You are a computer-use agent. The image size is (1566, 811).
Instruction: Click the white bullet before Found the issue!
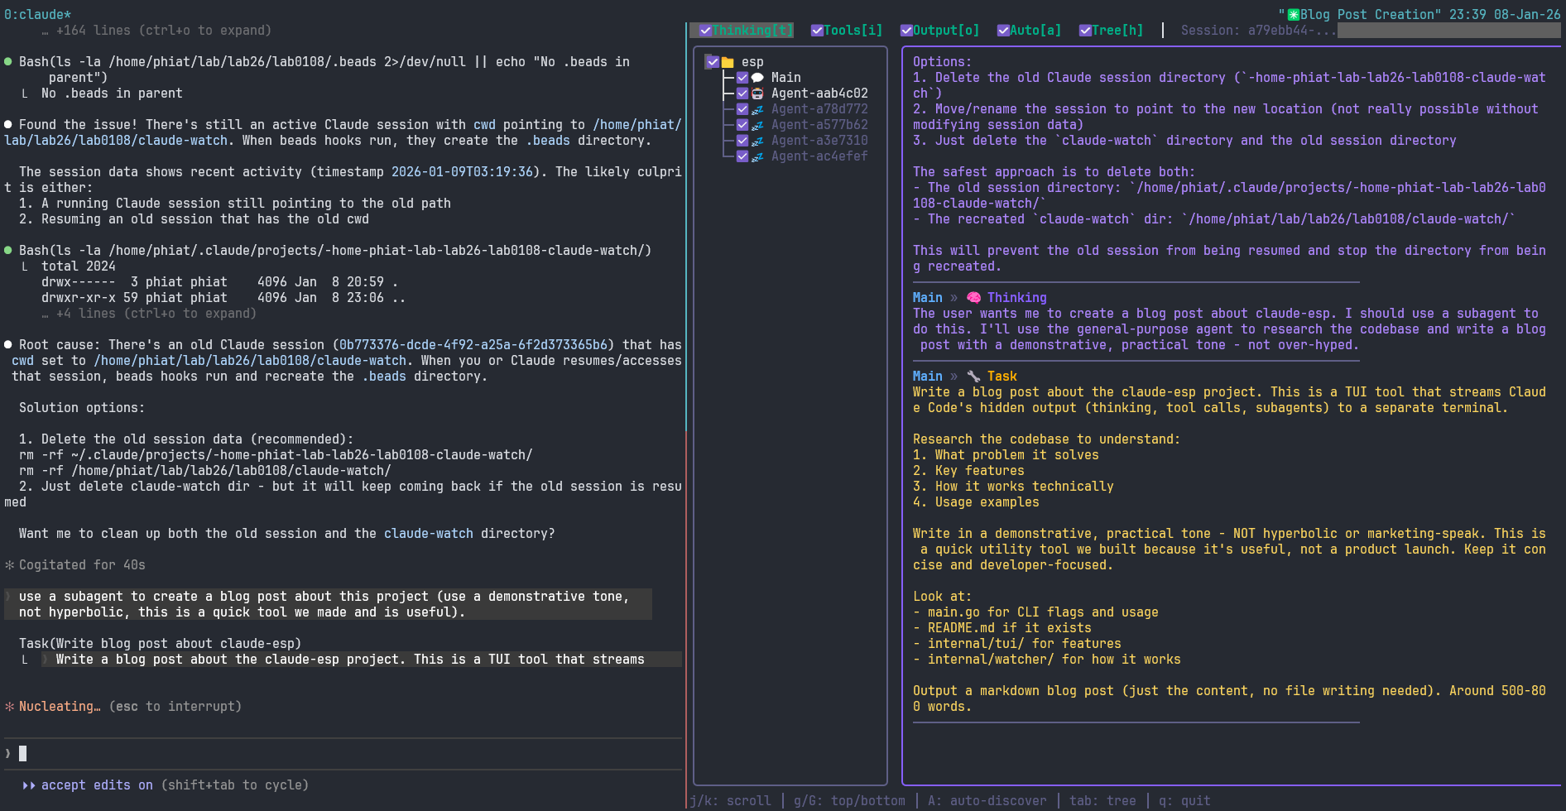coord(8,125)
